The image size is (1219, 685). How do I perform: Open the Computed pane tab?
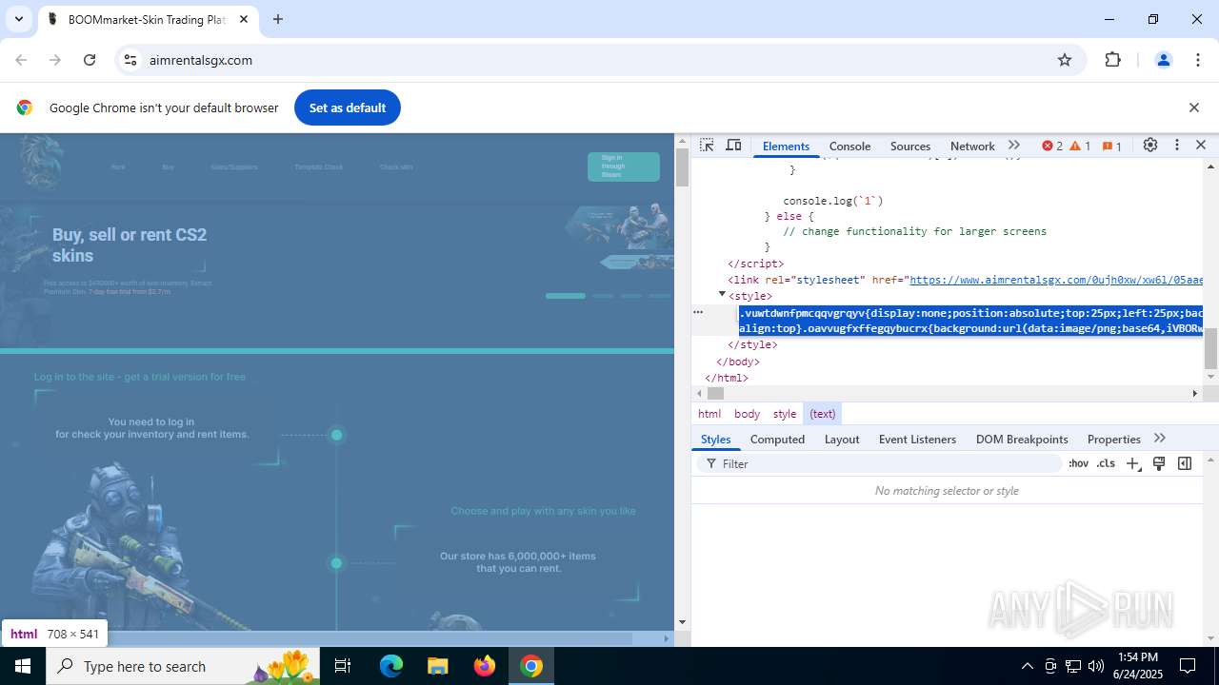777,439
